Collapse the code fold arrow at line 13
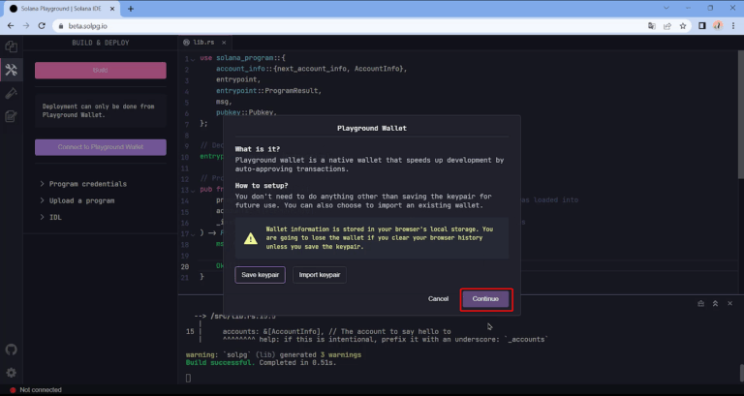This screenshot has width=744, height=396. click(x=193, y=190)
